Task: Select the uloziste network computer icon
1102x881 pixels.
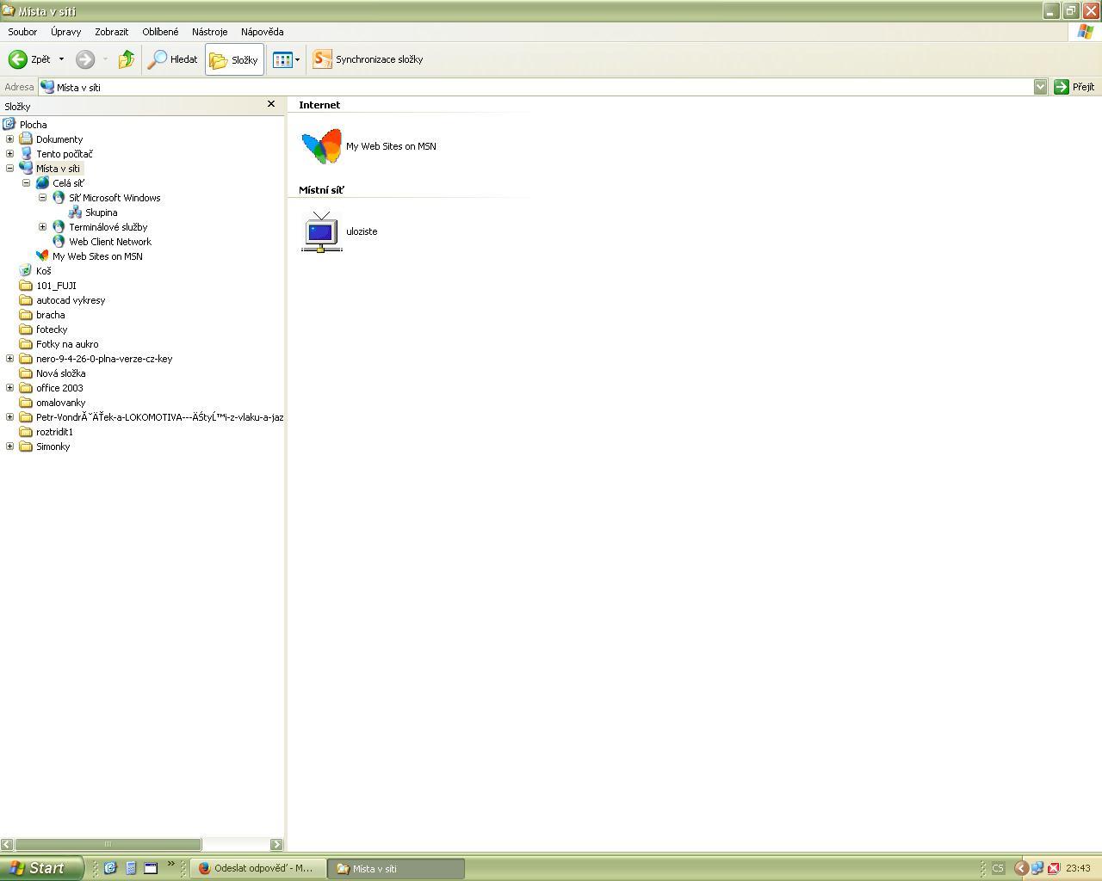Action: [321, 231]
